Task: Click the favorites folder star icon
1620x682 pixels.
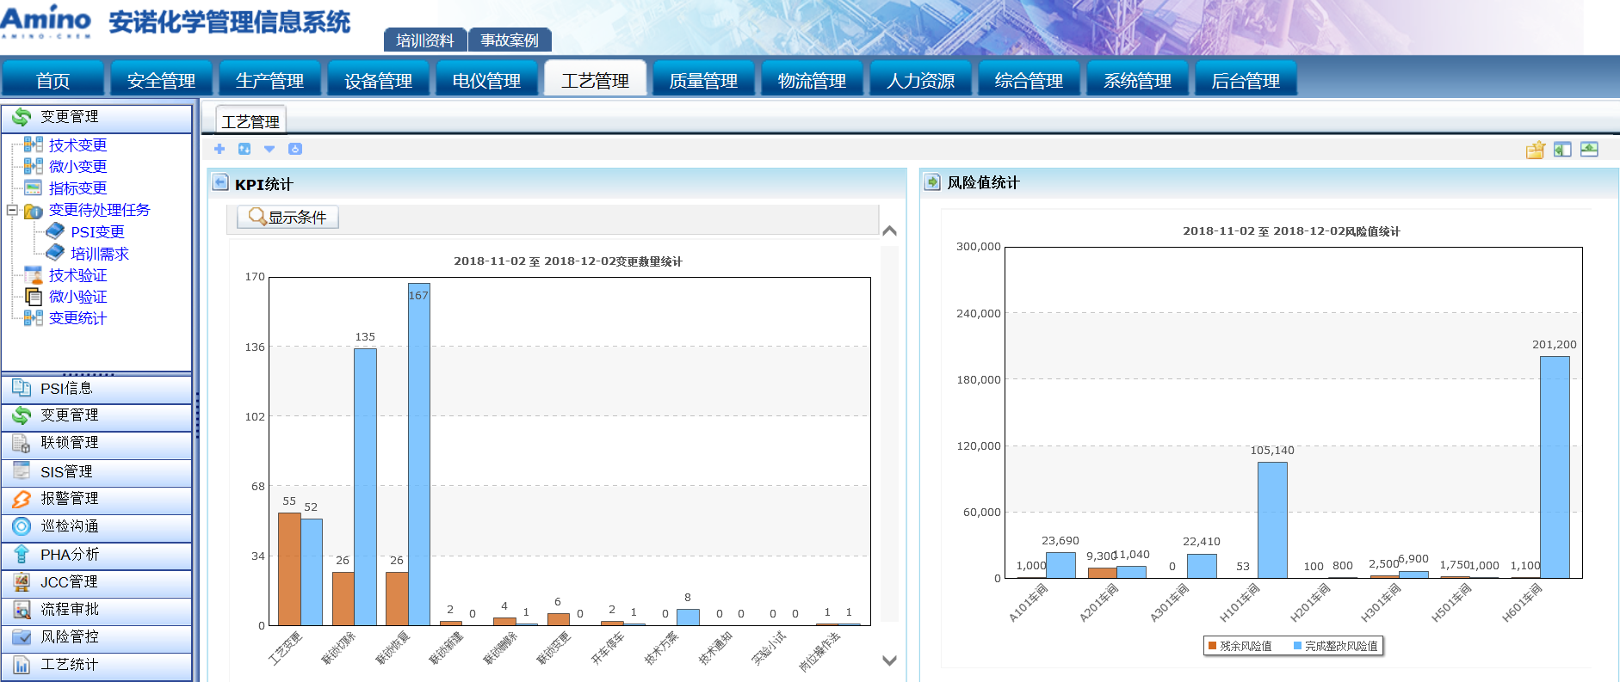Action: 1536,150
